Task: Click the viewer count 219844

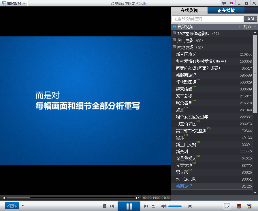Action: pos(246,54)
